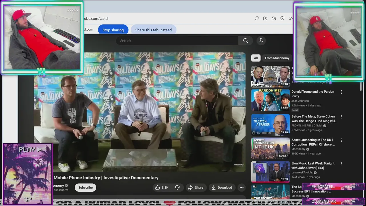Click the Josh Johnson channel name

tap(300, 101)
